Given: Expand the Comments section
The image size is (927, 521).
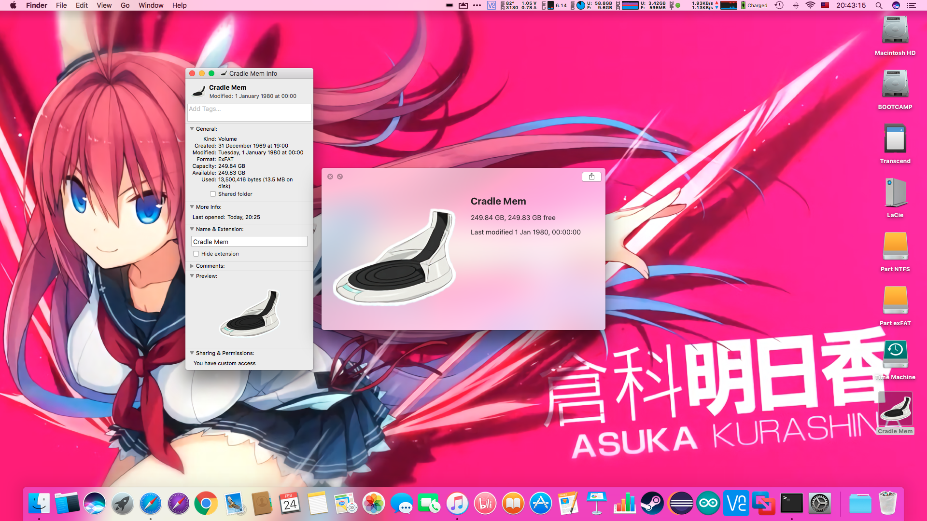Looking at the screenshot, I should coord(192,266).
